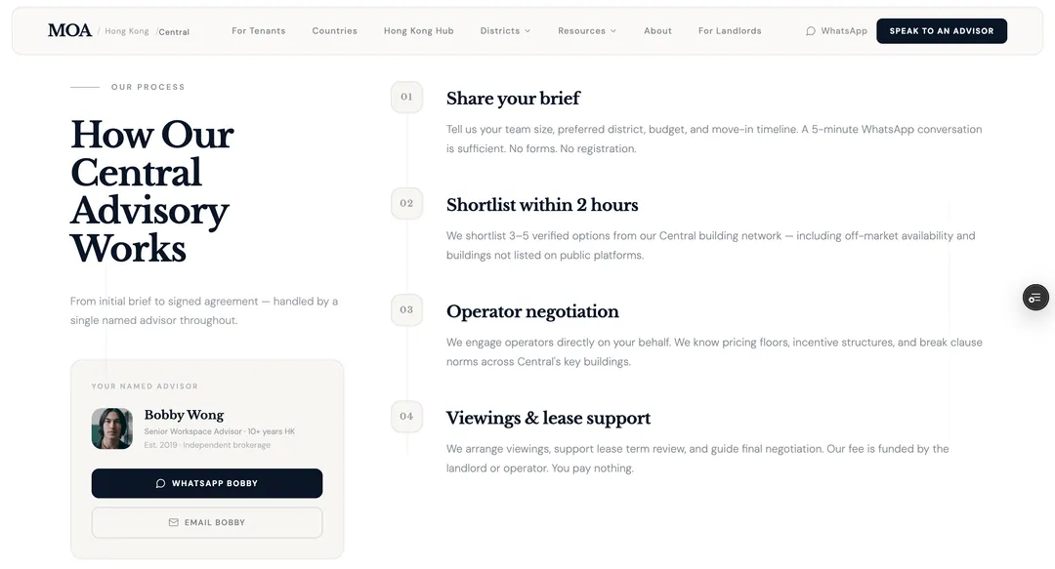Select the 02 step marker circle
The width and height of the screenshot is (1055, 569).
(x=407, y=204)
